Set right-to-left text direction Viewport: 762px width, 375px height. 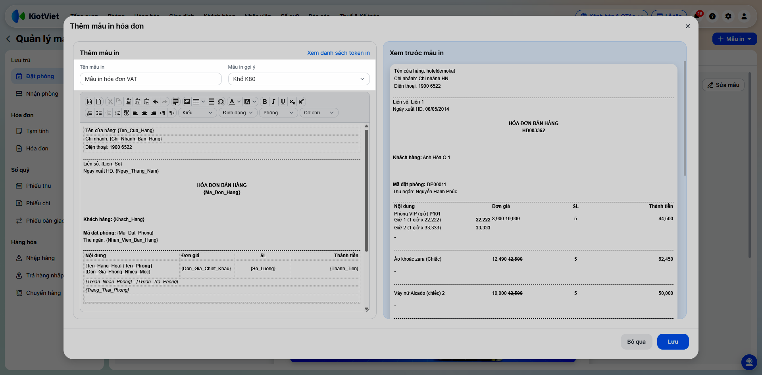[172, 113]
